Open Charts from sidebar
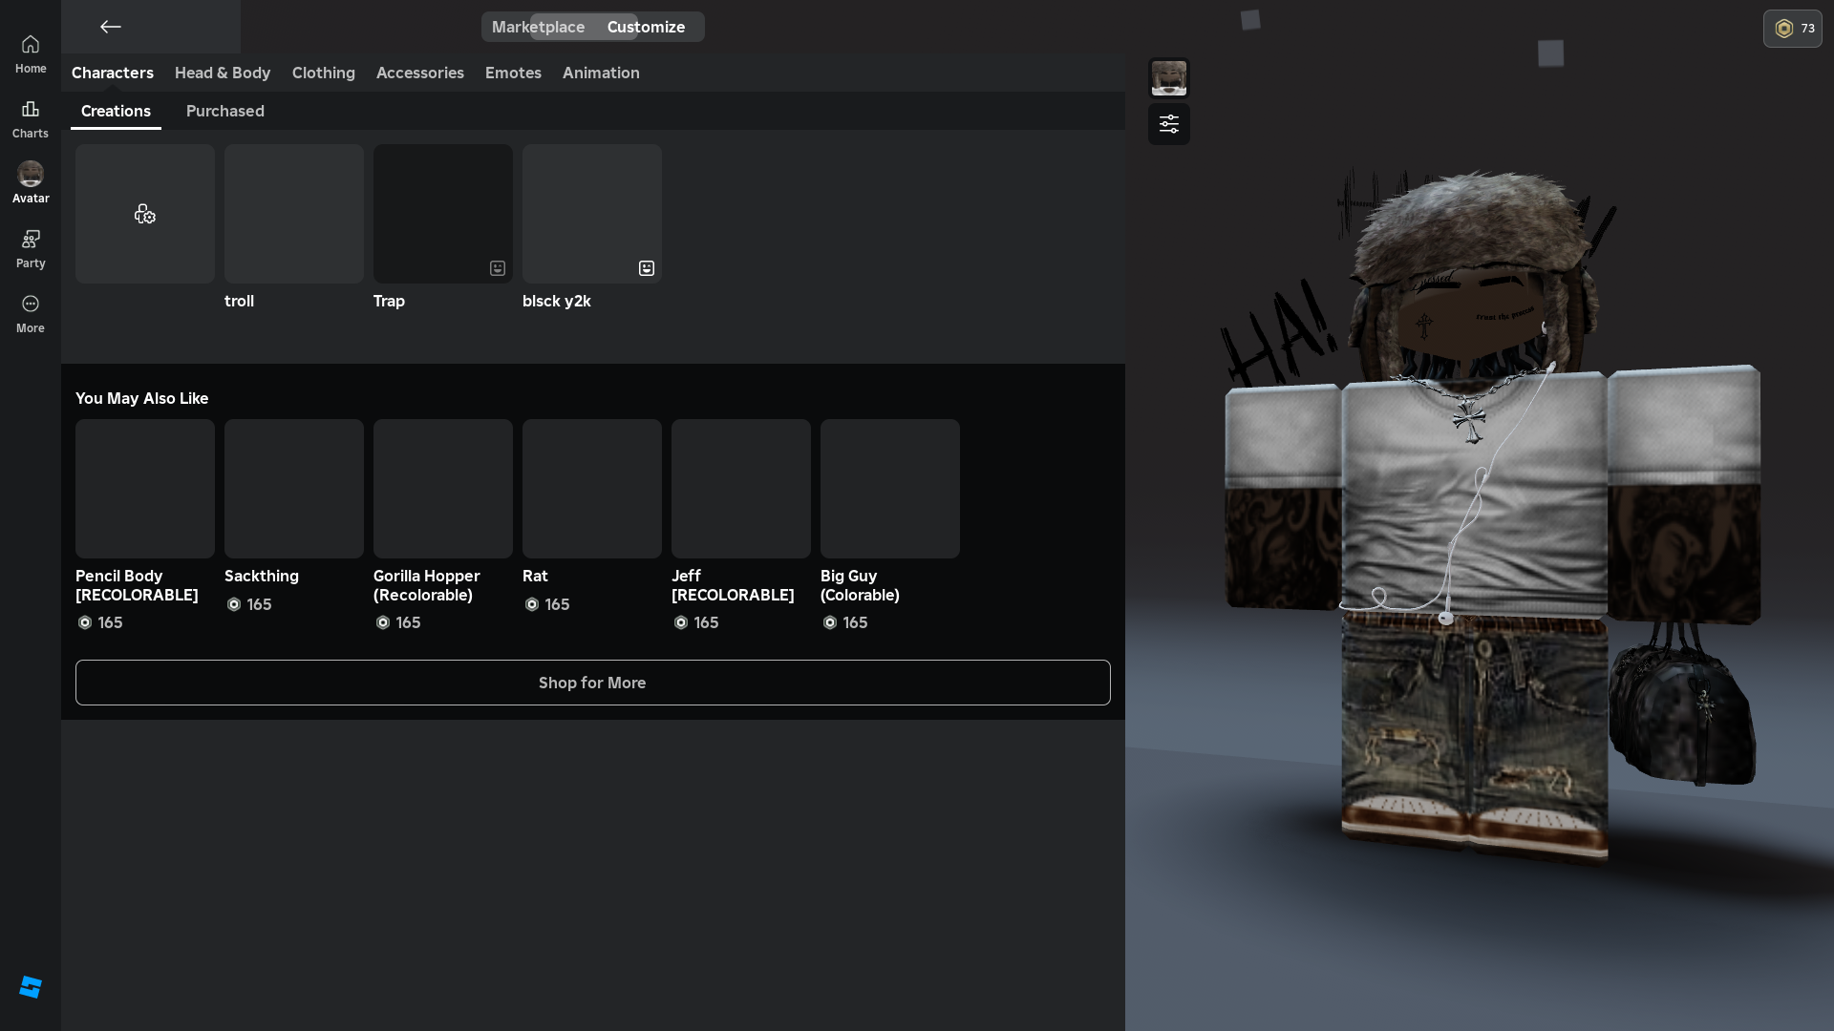This screenshot has width=1834, height=1031. click(31, 119)
